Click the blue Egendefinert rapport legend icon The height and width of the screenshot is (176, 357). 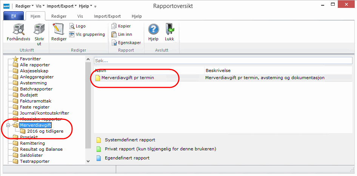point(98,158)
